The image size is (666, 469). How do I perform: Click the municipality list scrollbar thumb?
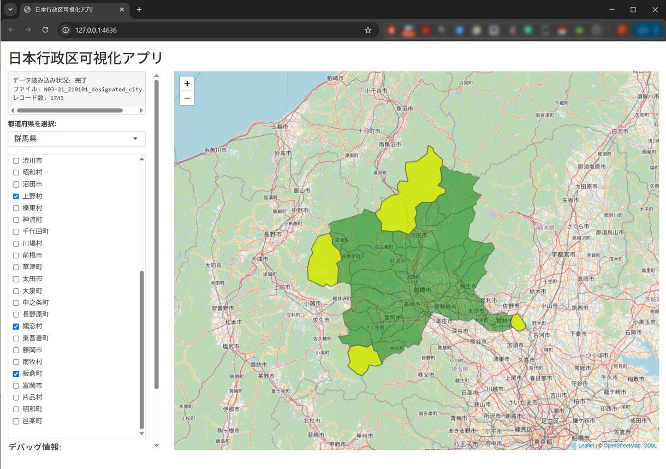click(142, 350)
